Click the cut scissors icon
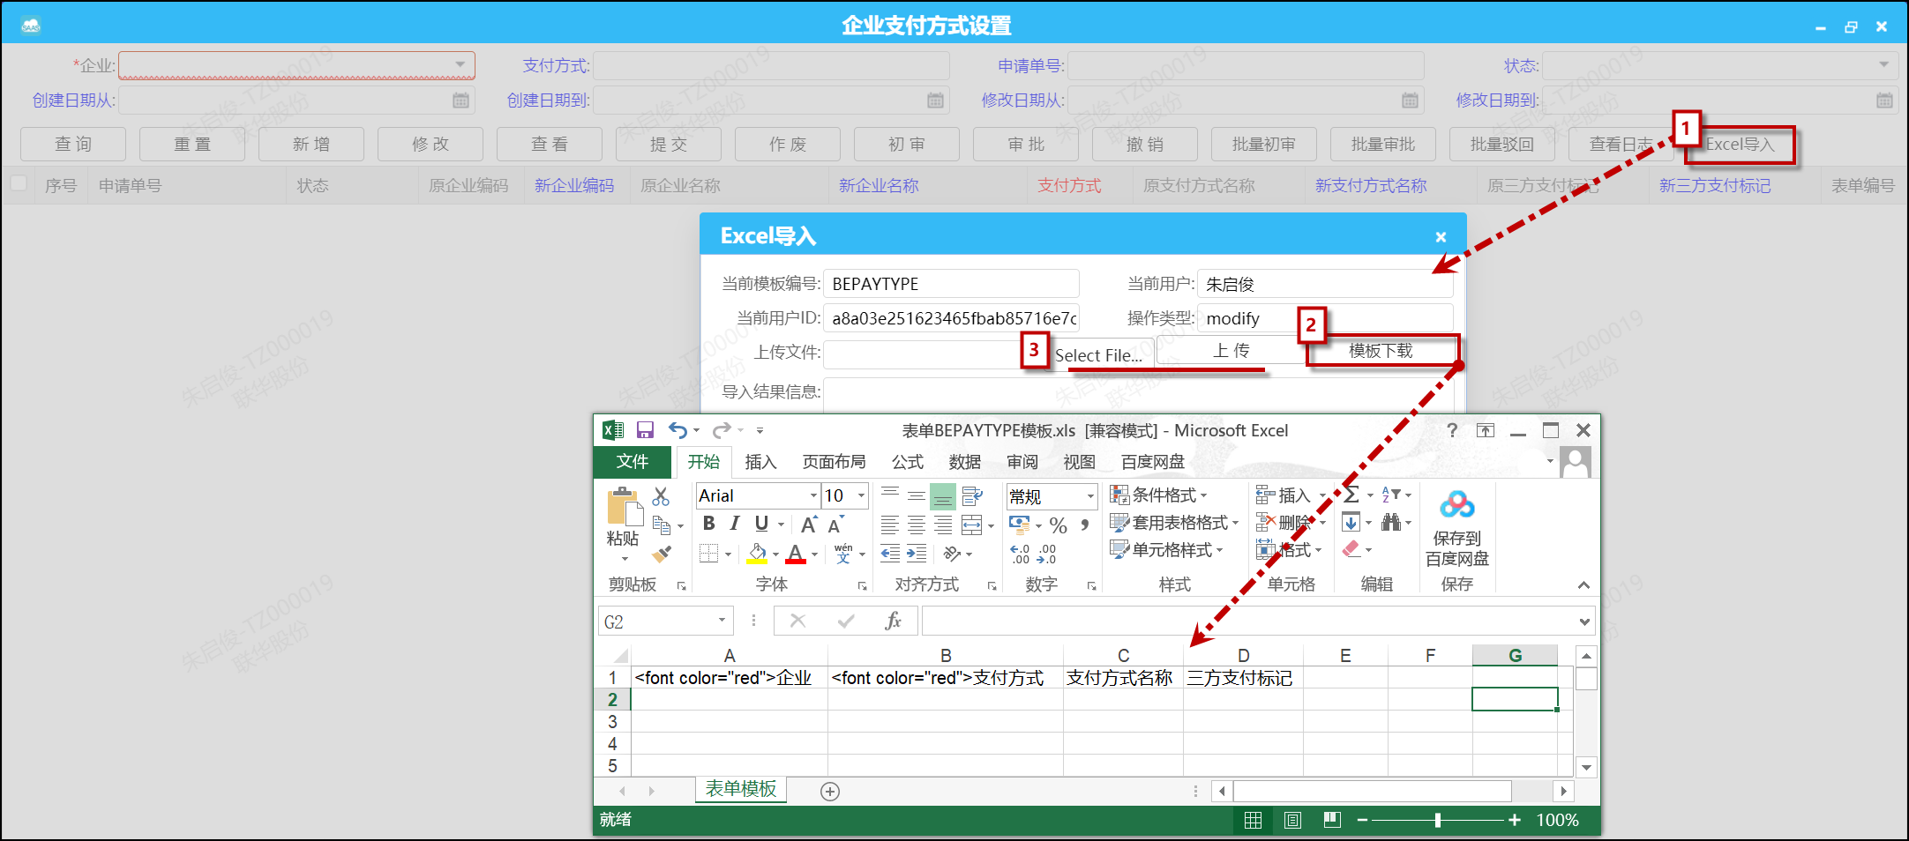 pos(661,496)
